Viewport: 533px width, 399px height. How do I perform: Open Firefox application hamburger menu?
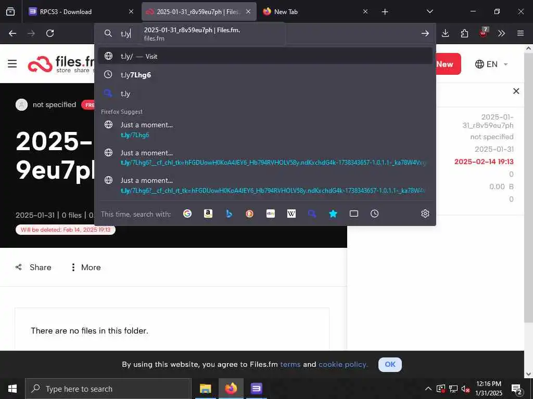[521, 33]
